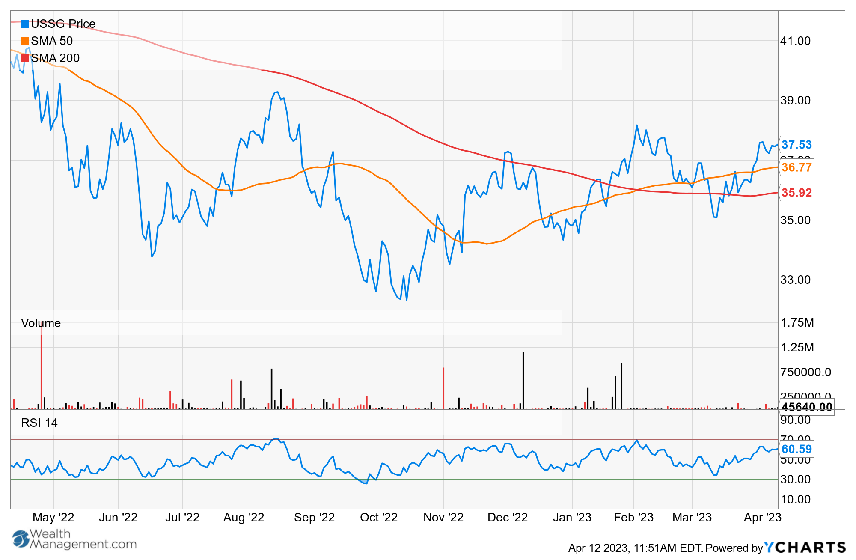
Task: Click the blue USSG Price legend swatch
Action: [x=25, y=24]
